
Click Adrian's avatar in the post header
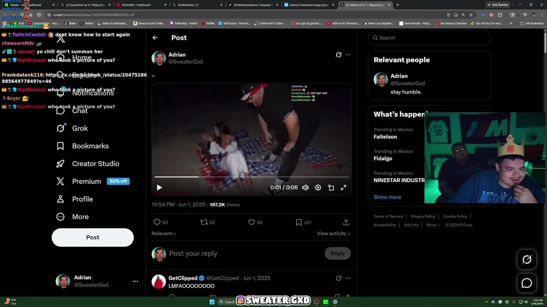coord(159,58)
